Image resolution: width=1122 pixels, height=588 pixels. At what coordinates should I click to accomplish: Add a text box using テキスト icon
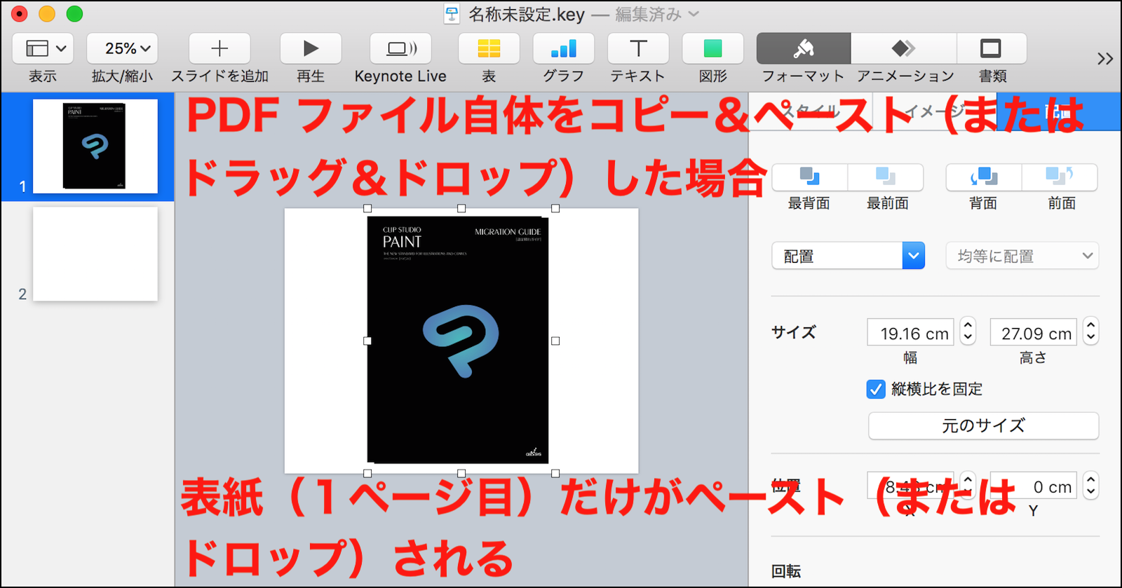point(638,48)
